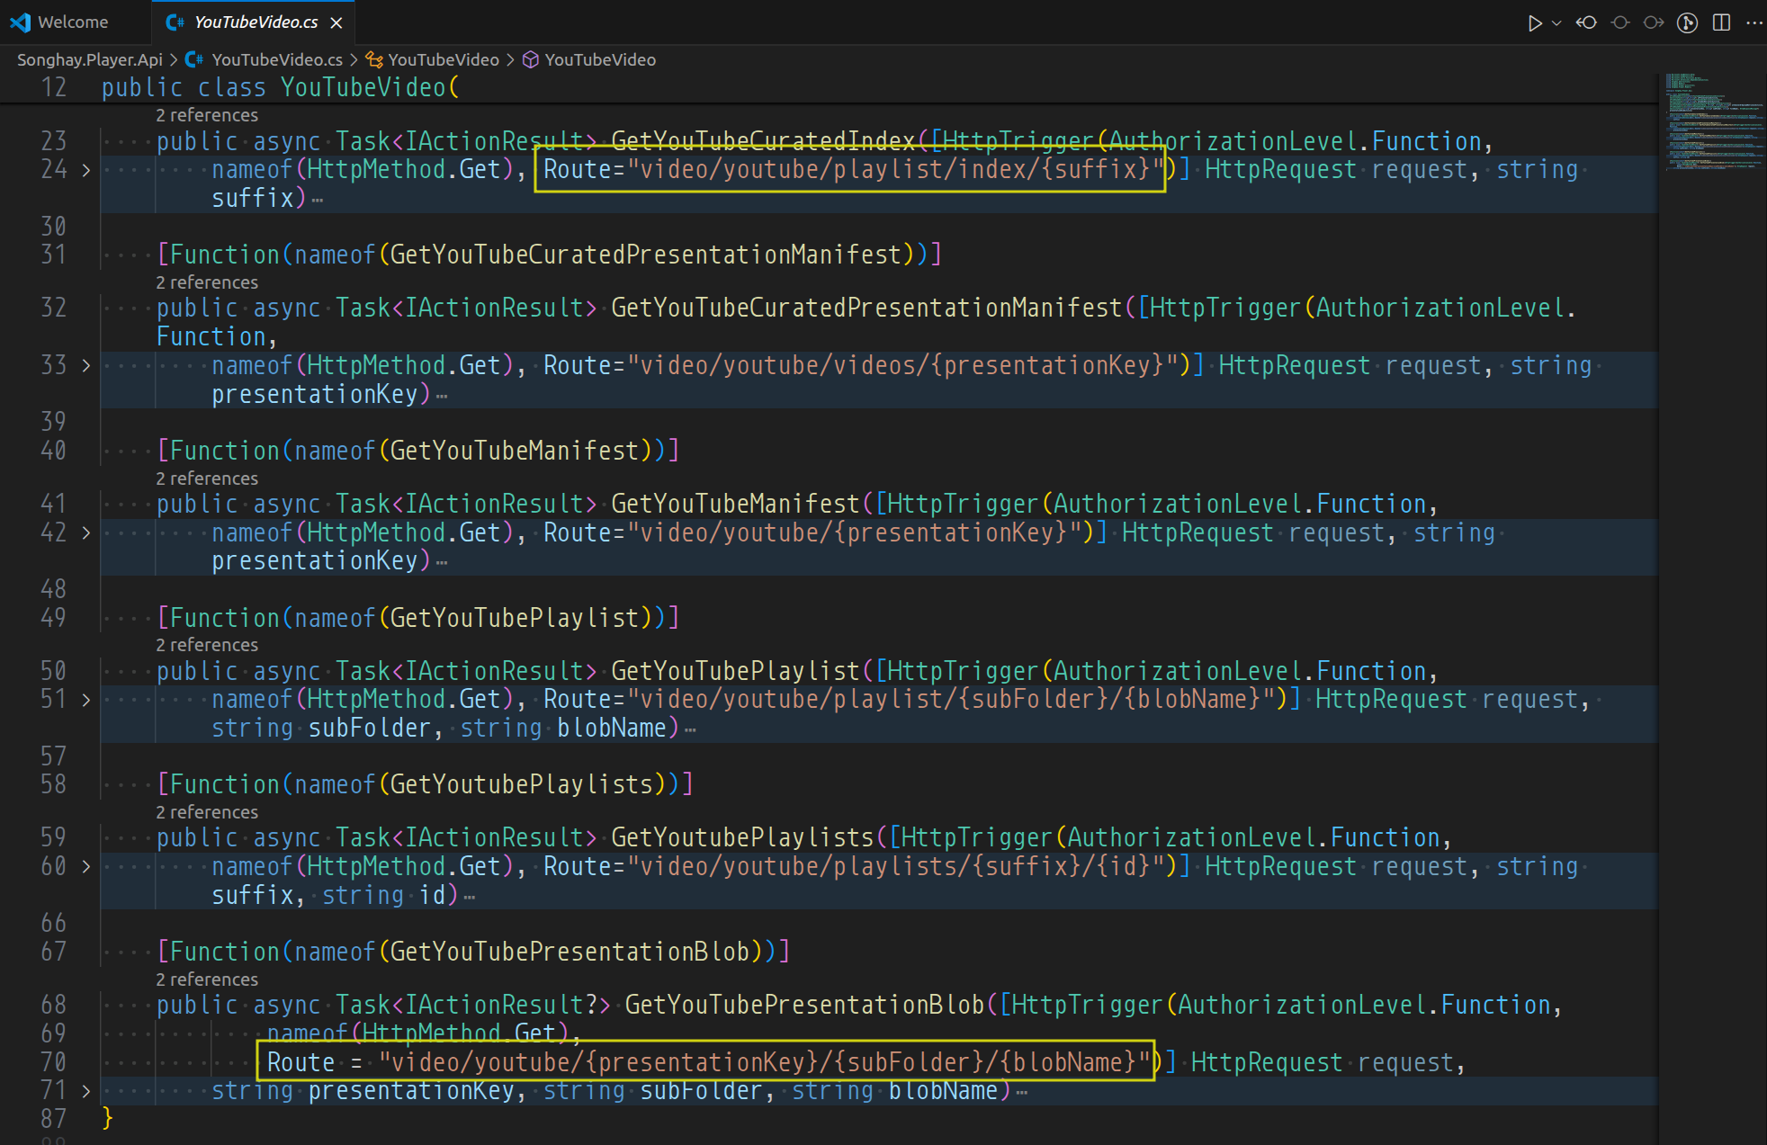Click route string "video/youtube/playlist/index/{suffix}"
Screen dimensions: 1767x1145
pos(896,170)
